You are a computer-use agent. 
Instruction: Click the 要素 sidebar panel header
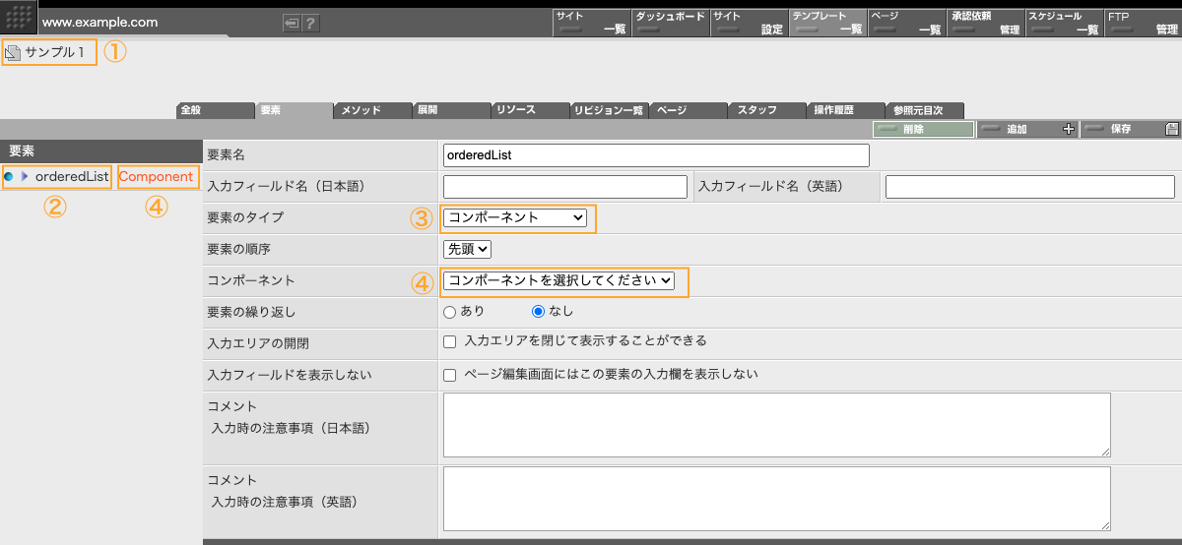pyautogui.click(x=99, y=151)
